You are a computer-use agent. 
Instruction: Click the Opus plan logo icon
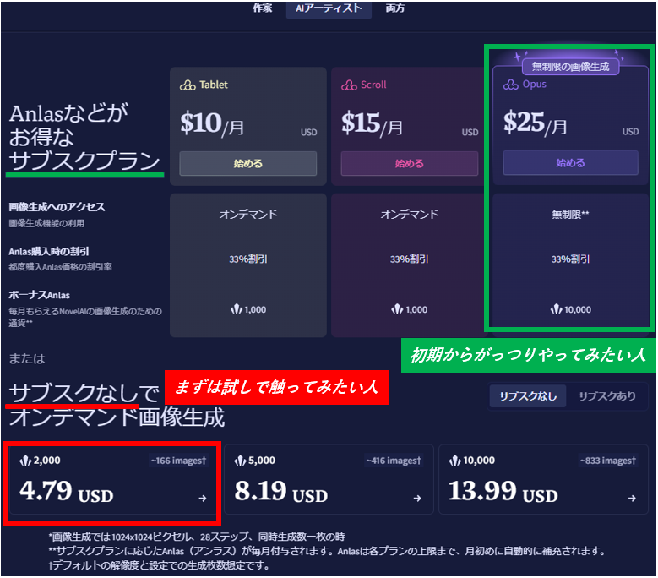pyautogui.click(x=510, y=85)
